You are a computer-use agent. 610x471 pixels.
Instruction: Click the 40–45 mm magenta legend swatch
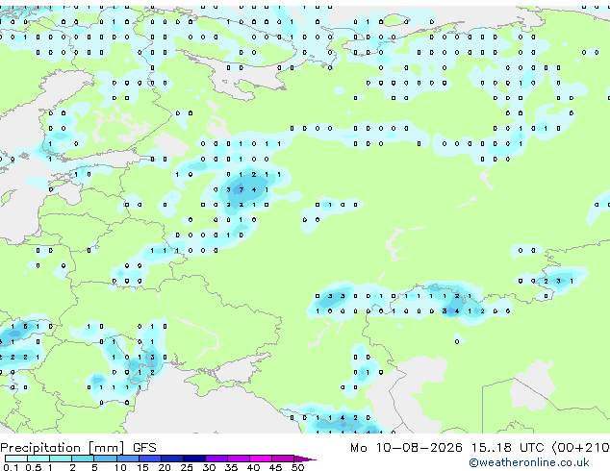pos(261,459)
